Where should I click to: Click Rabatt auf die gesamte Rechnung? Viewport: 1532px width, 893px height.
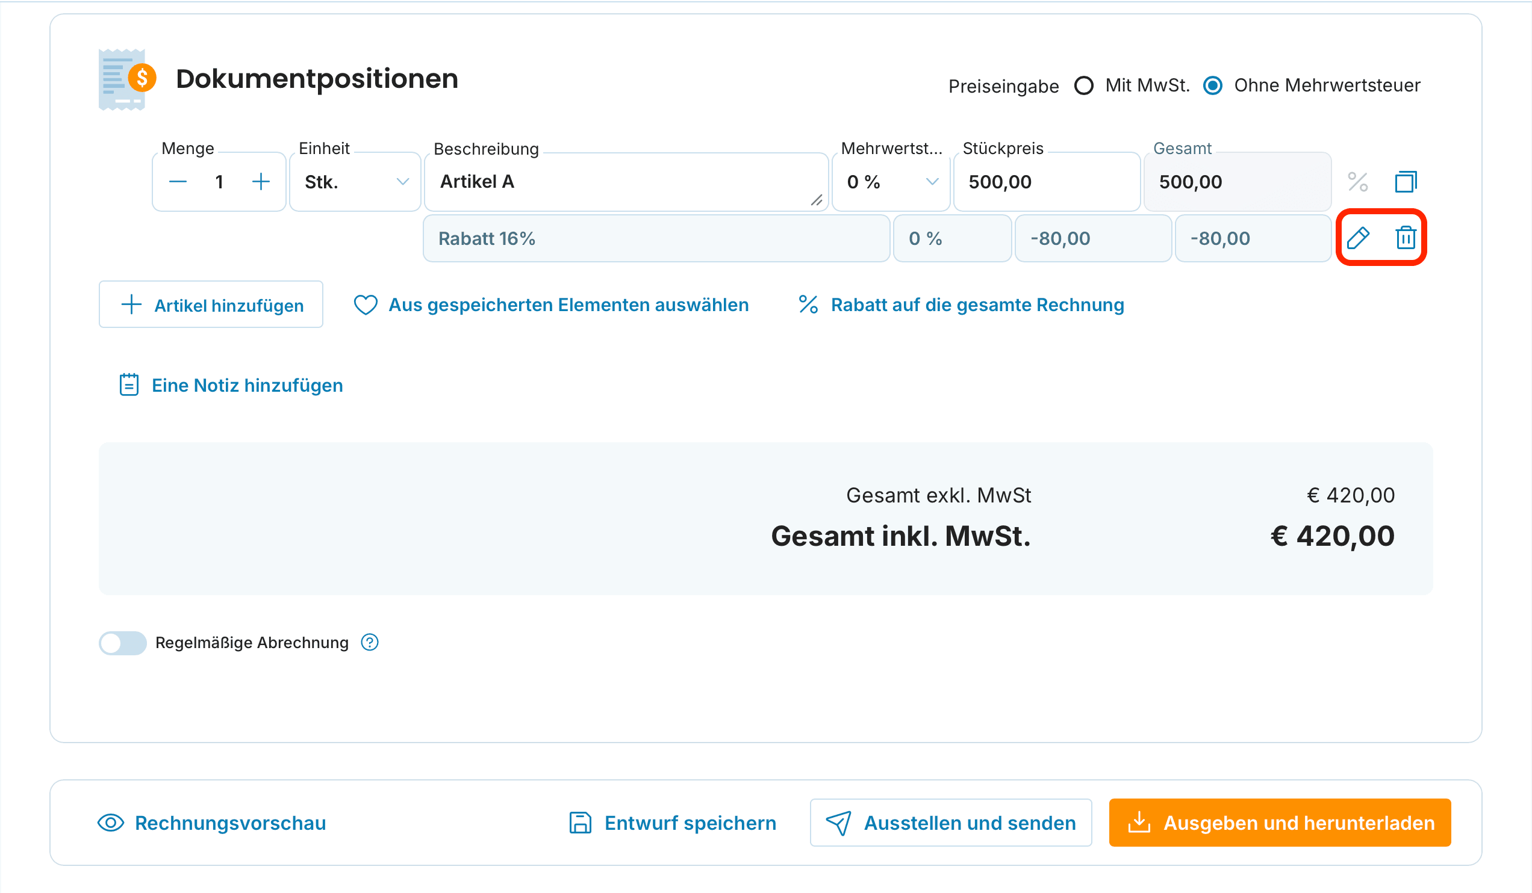tap(961, 305)
